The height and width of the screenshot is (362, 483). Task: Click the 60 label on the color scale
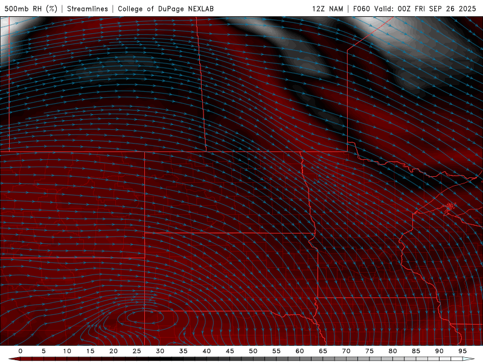(x=299, y=351)
